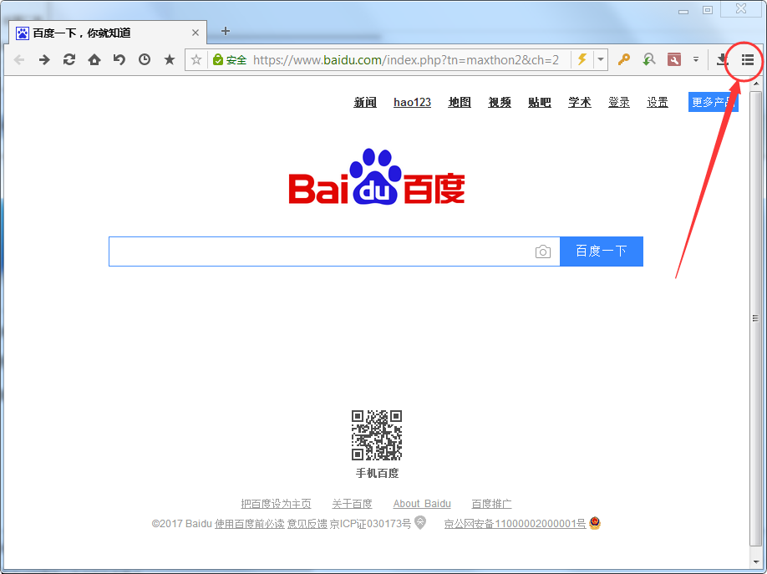Expand the address bar dropdown arrow

coord(600,59)
